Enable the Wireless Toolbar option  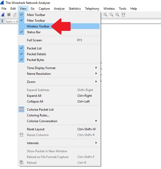point(59,26)
